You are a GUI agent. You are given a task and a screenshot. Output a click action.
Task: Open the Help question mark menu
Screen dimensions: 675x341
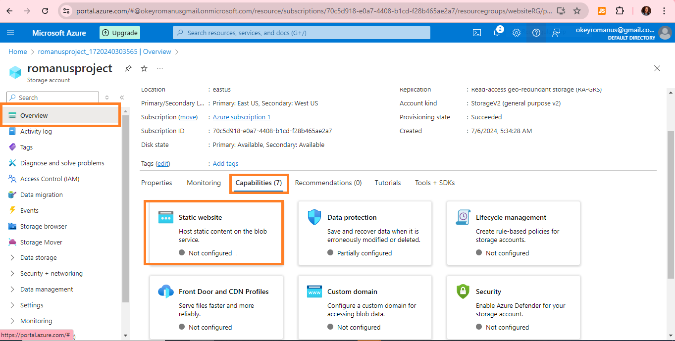[536, 33]
